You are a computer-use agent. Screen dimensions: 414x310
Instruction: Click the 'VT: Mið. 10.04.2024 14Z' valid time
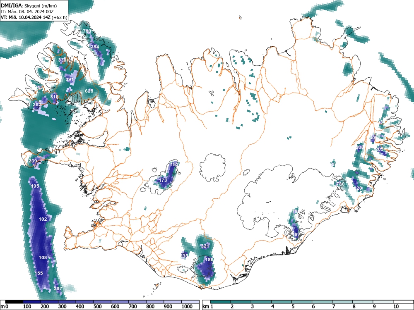pos(26,18)
